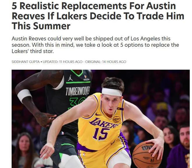
Task: Click the Bibigo sponsor patch on jersey
Action: 116,119
